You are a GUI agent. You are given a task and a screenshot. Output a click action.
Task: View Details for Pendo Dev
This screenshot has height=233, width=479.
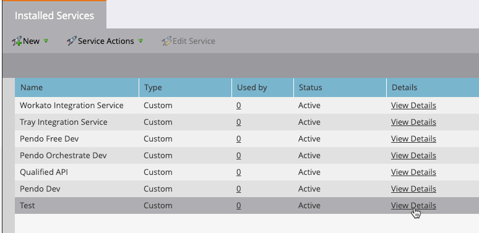413,189
